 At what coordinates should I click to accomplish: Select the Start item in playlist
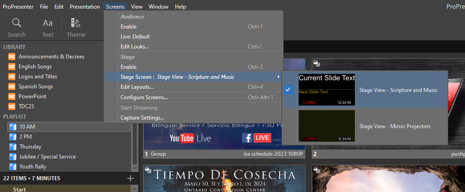click(x=65, y=189)
